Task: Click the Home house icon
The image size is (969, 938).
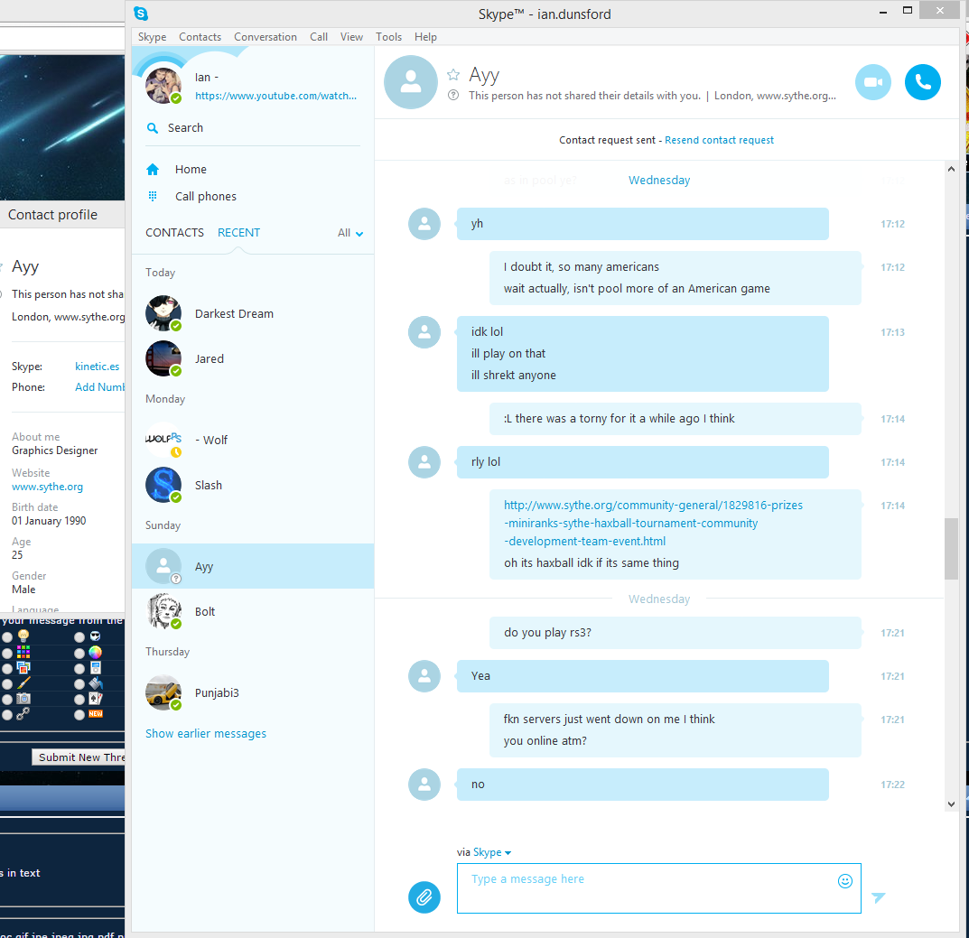Action: point(153,170)
